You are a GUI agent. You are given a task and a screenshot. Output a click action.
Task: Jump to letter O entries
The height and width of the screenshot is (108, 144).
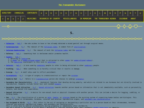pyautogui.click(x=115, y=13)
